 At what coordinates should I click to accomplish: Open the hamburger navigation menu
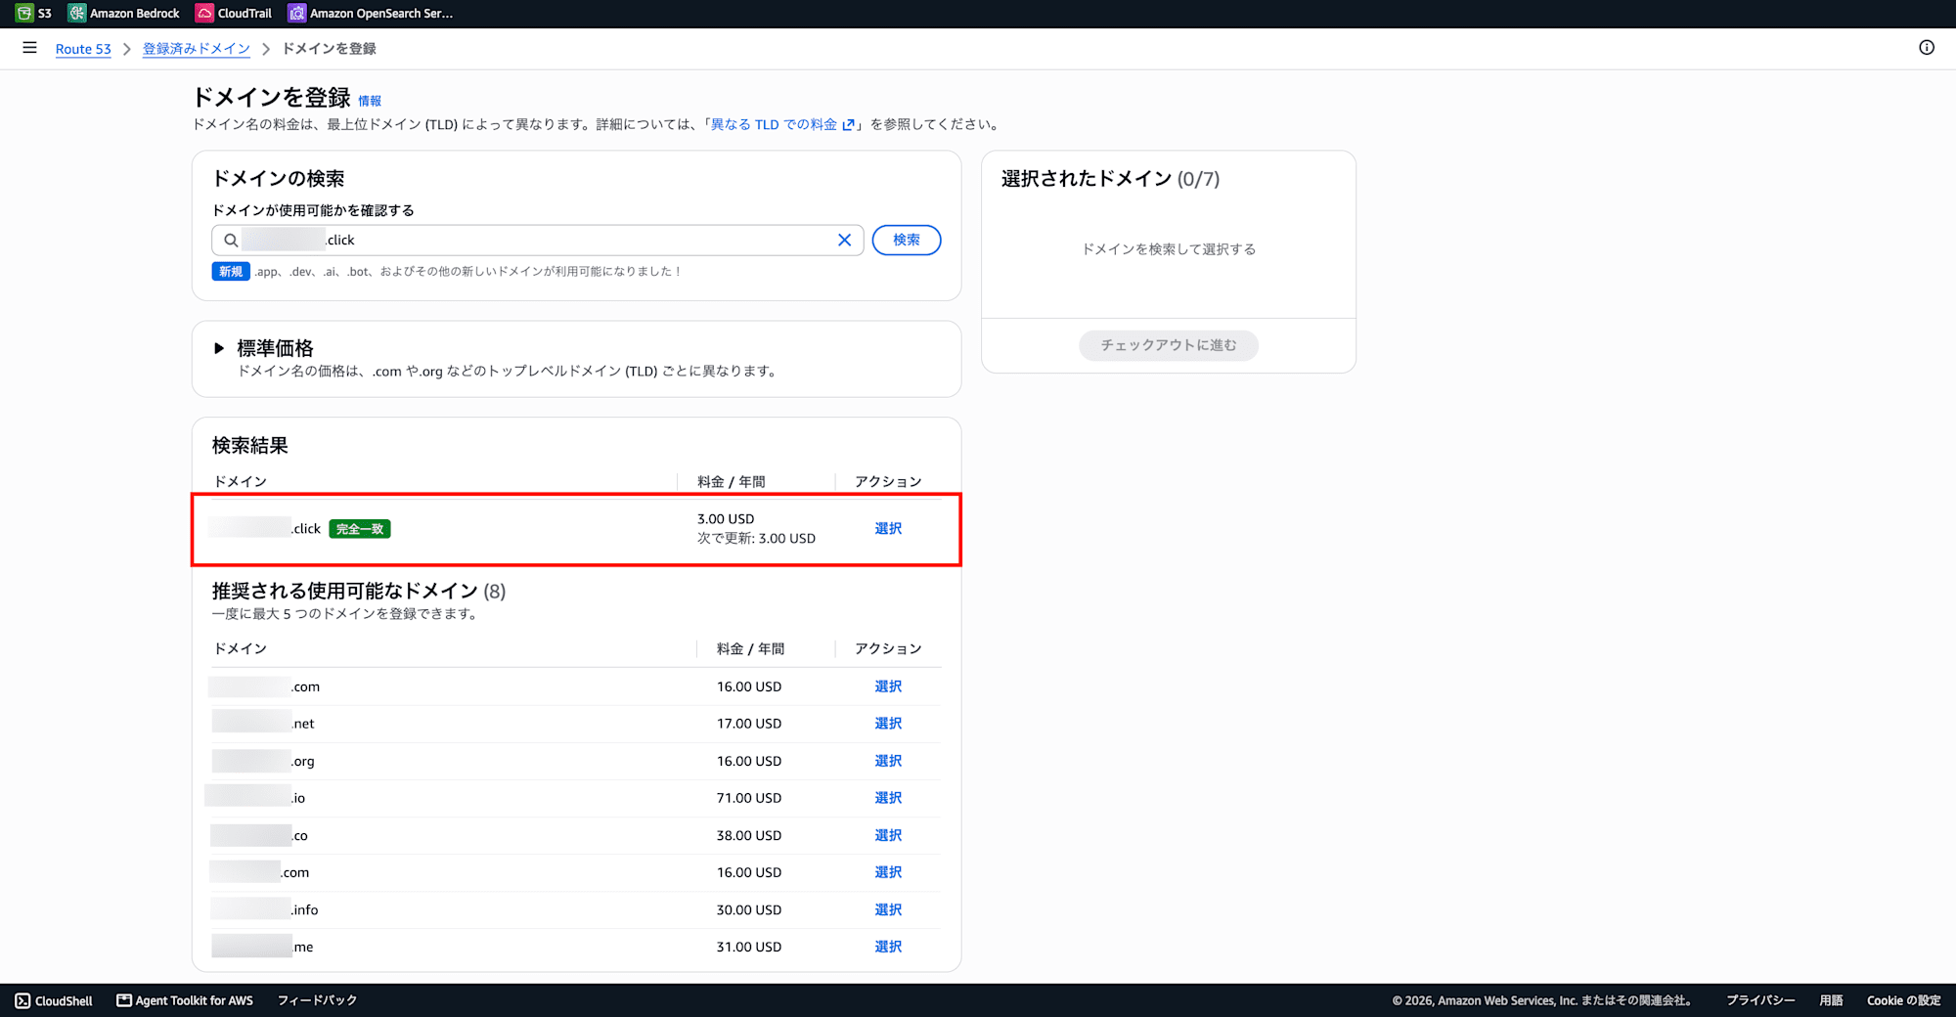(29, 48)
